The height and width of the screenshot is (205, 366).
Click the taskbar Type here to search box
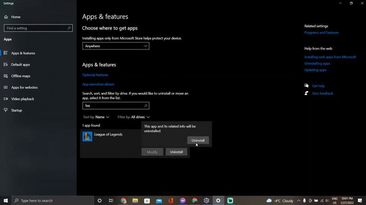(x=53, y=200)
